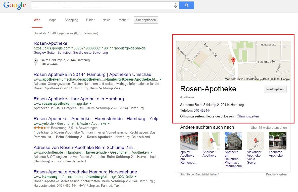Click Über 15 weitere ansehen

[x=269, y=127]
